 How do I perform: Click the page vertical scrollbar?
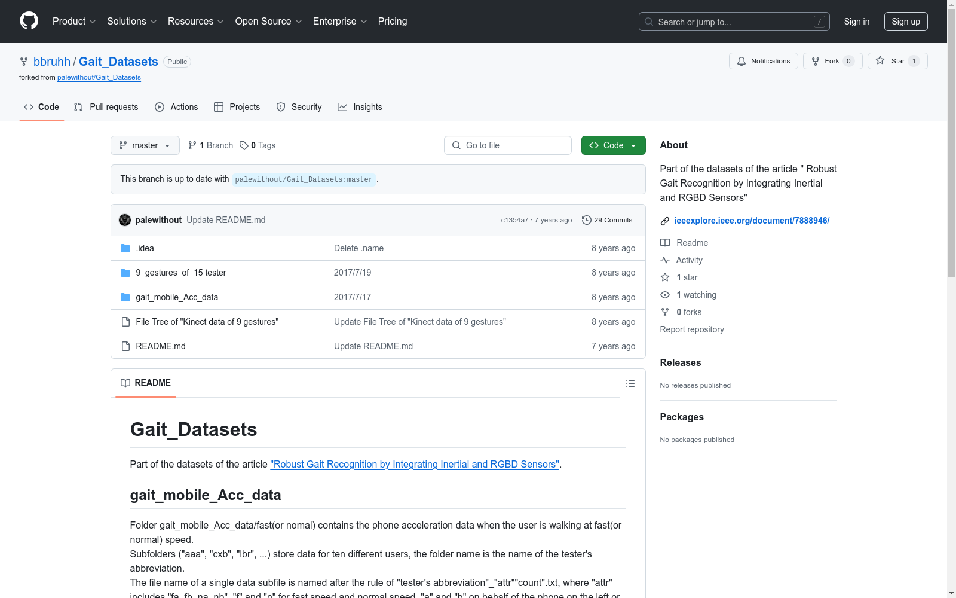click(951, 144)
